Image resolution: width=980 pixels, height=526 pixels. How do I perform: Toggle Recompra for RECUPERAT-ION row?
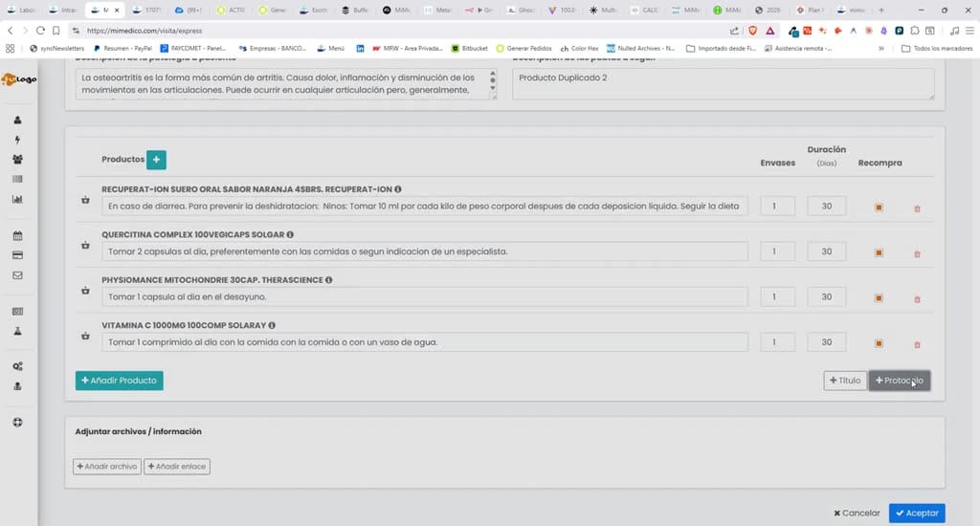tap(879, 208)
